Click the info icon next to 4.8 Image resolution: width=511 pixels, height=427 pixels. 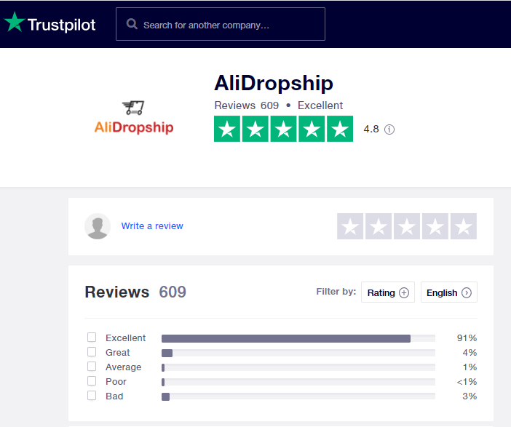click(389, 129)
